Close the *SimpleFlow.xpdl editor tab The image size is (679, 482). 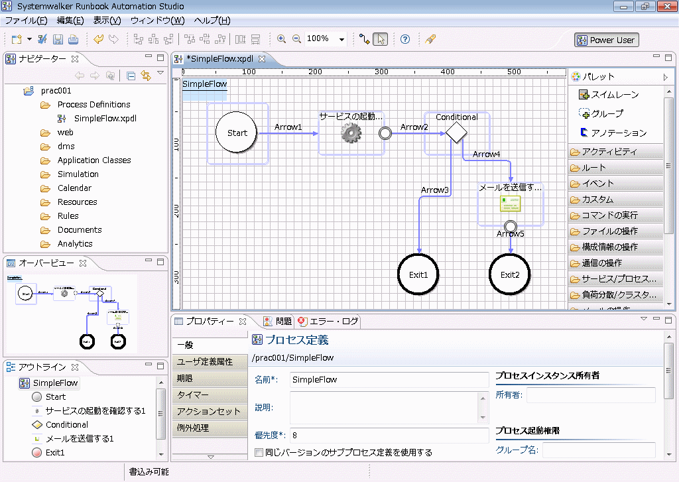[261, 58]
